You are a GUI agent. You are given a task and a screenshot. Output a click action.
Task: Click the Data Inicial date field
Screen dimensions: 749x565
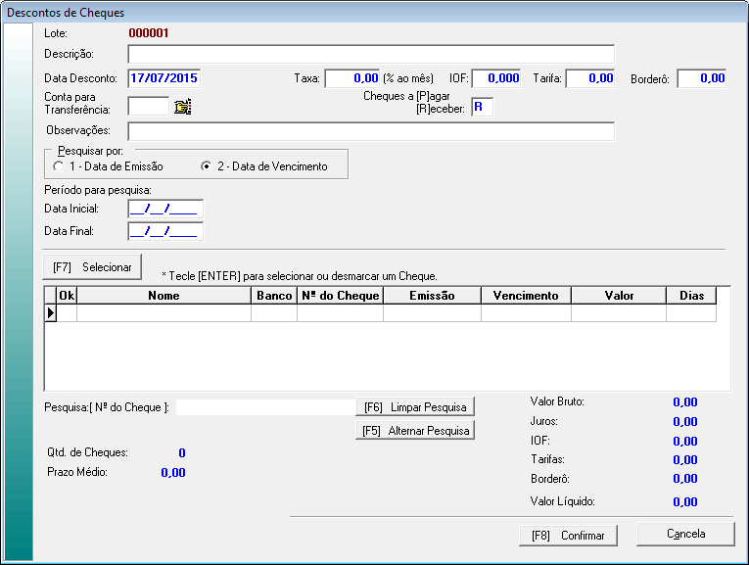[164, 209]
